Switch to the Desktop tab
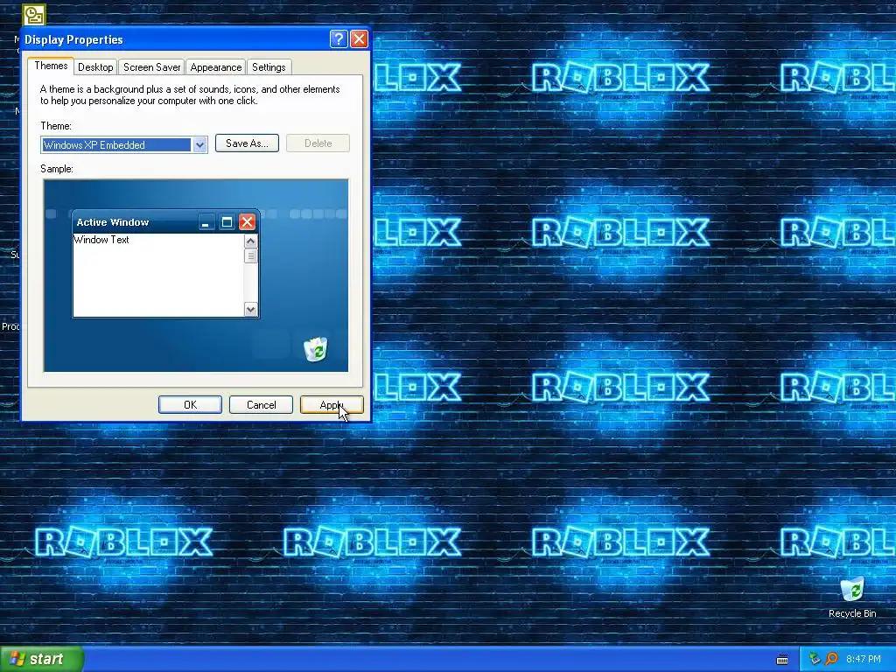Image resolution: width=896 pixels, height=672 pixels. coord(95,67)
